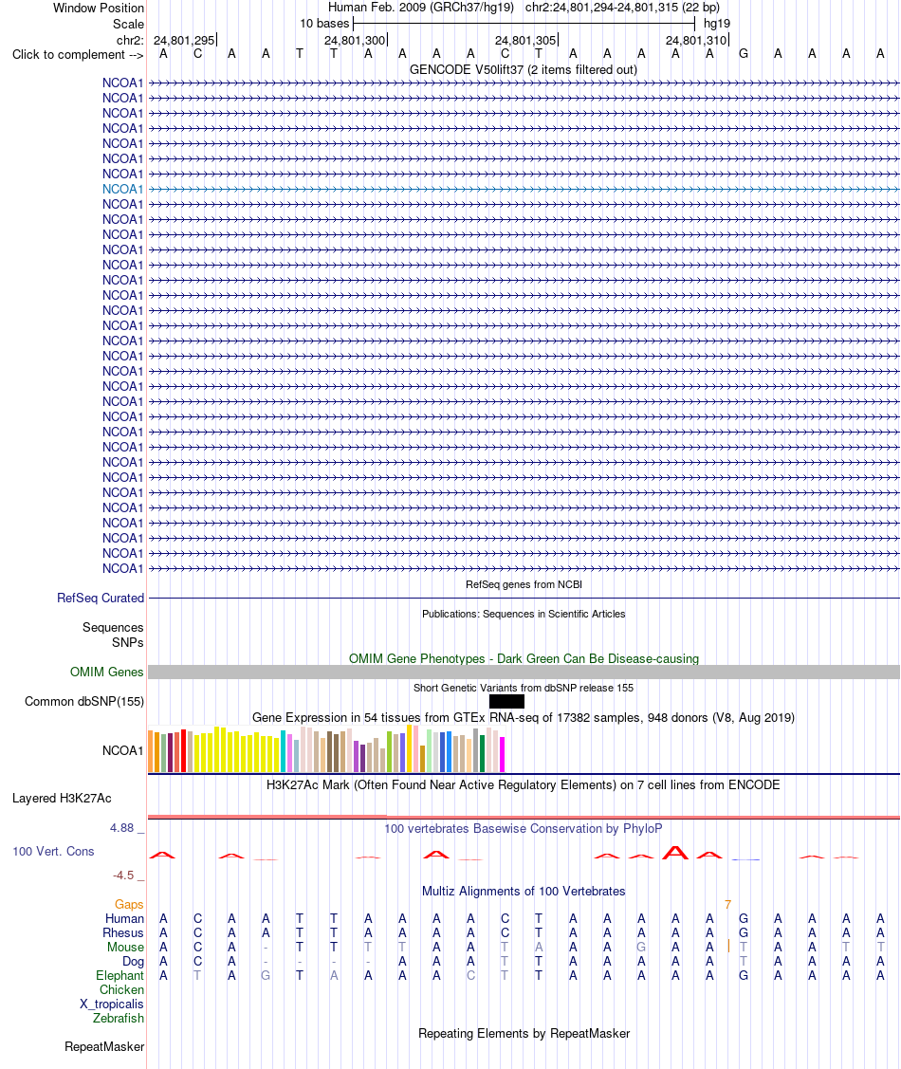Click the black dbSNP variant block
This screenshot has width=901, height=1069.
(506, 702)
